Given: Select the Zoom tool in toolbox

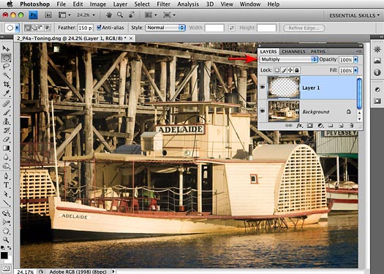Looking at the screenshot, I should click(6, 240).
